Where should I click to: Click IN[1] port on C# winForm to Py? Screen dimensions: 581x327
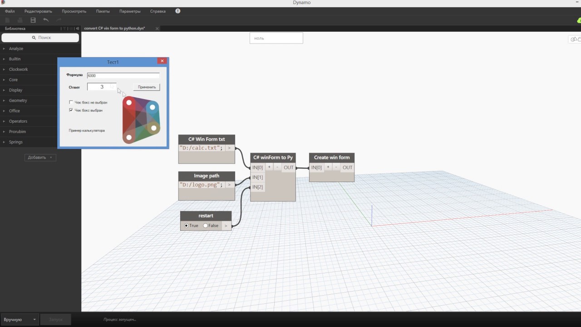pos(257,177)
